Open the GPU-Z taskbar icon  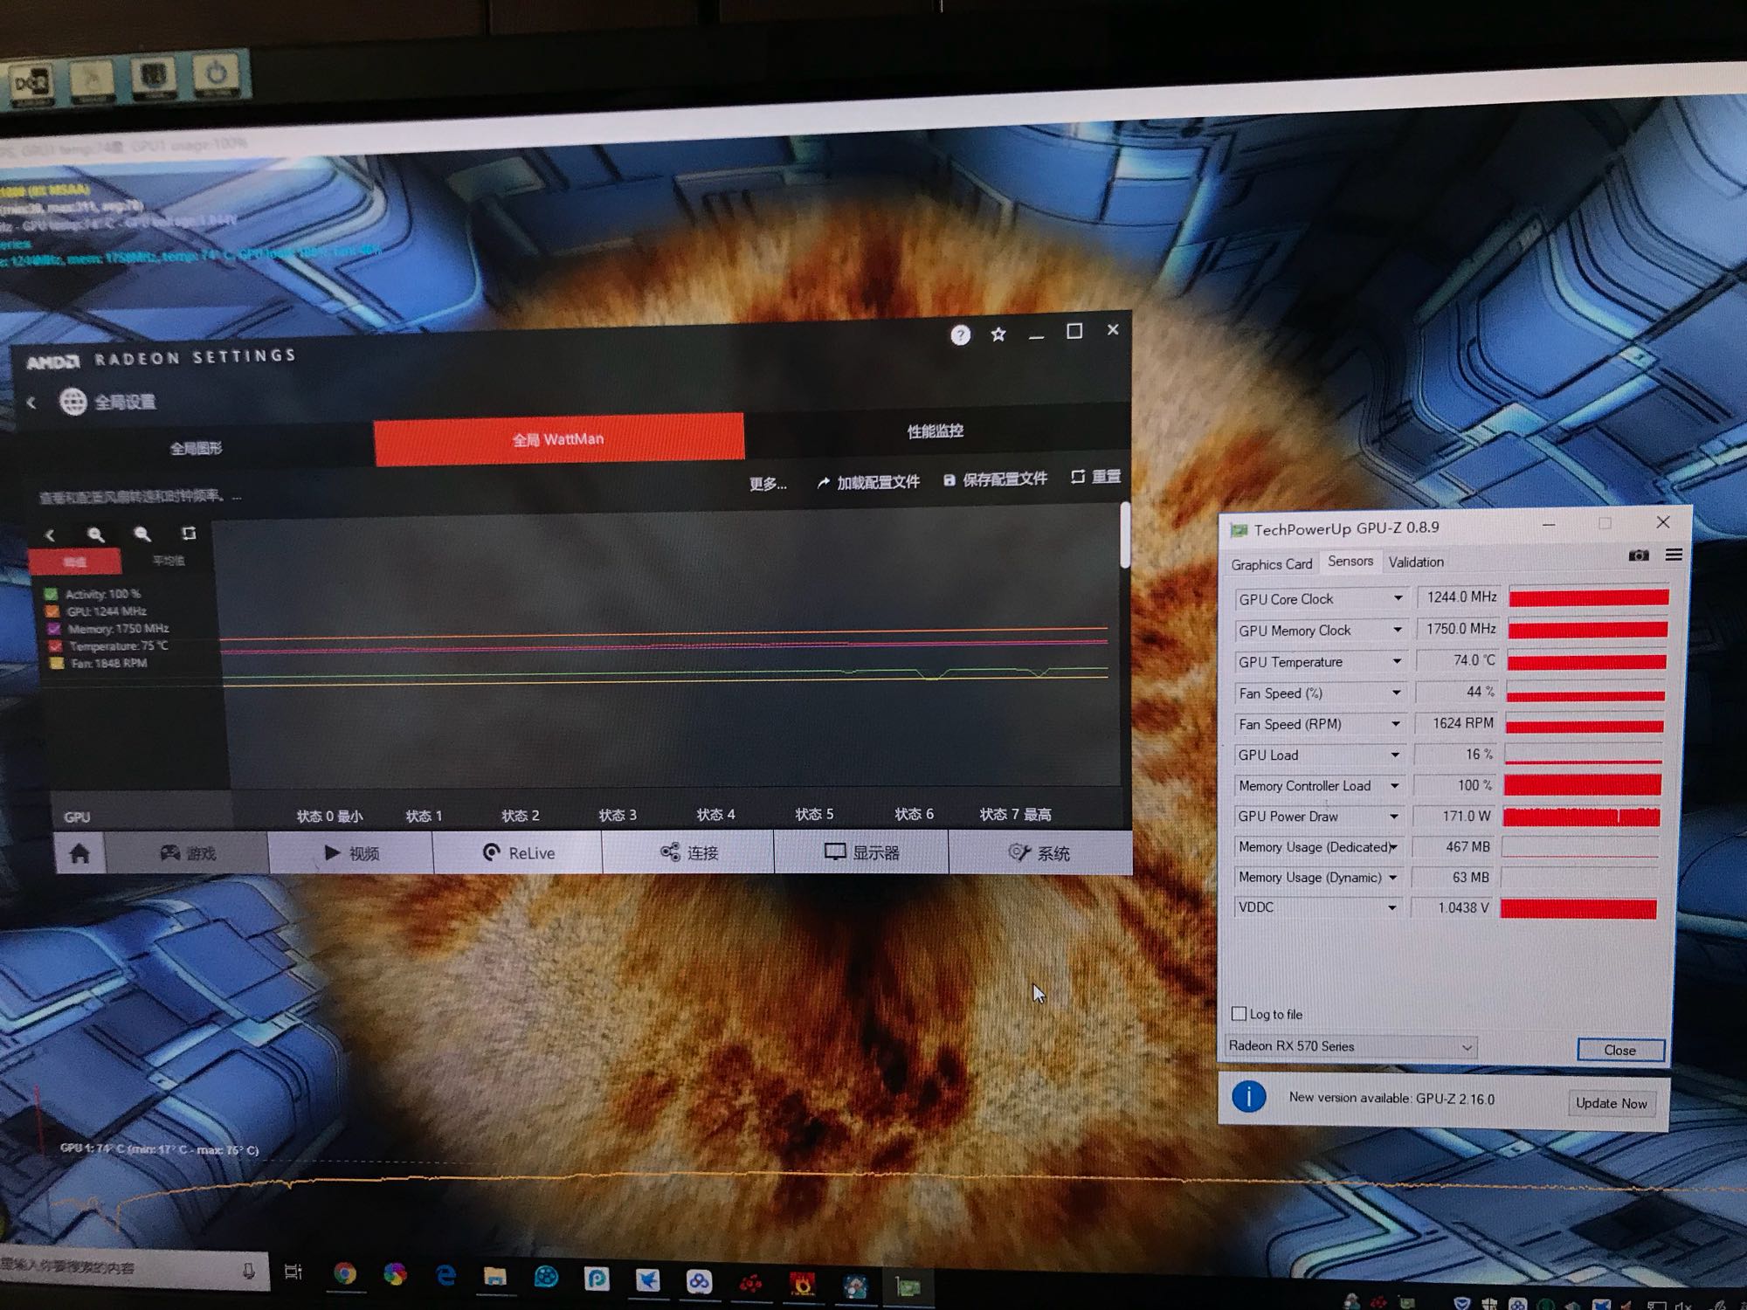coord(908,1286)
